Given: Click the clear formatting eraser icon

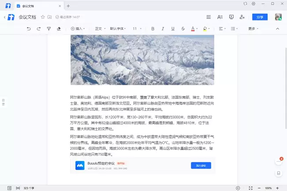Looking at the screenshot, I should pos(59,29).
